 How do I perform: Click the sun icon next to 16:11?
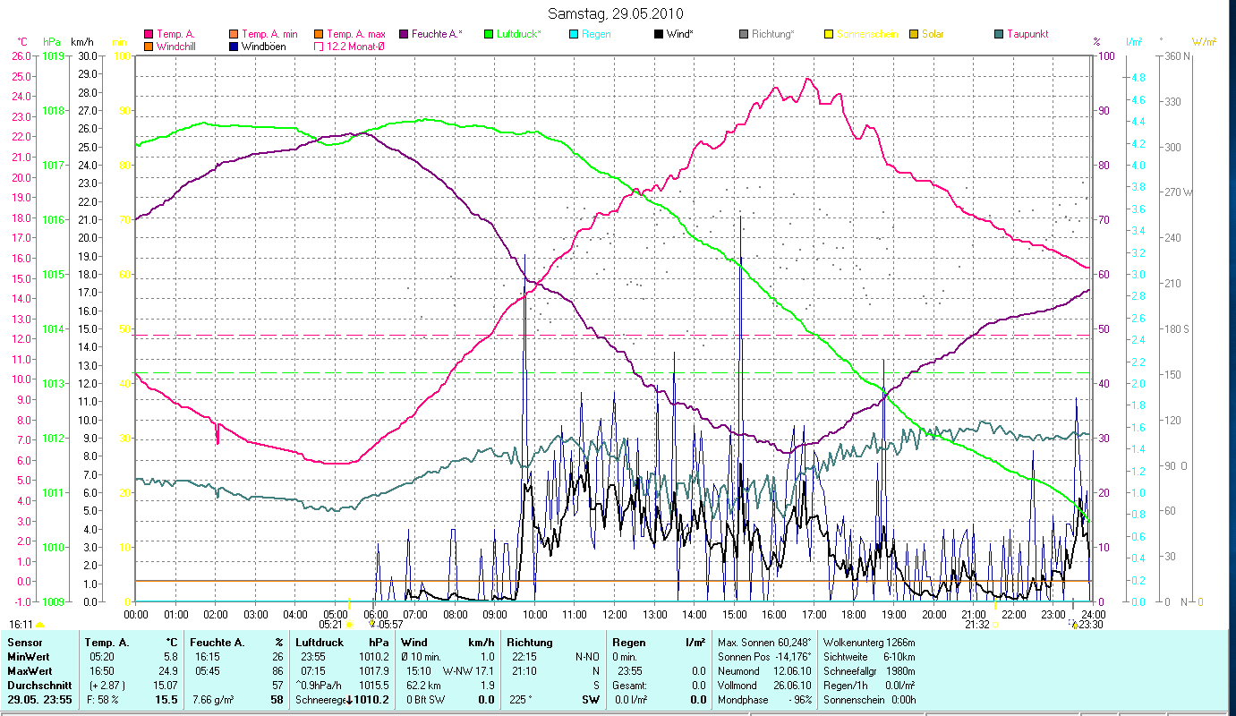click(40, 625)
